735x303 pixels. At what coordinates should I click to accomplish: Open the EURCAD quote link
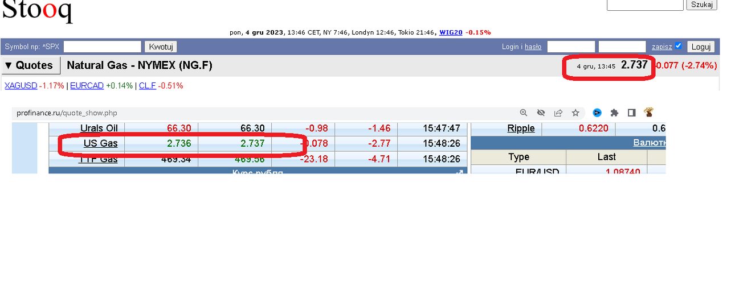pos(87,86)
